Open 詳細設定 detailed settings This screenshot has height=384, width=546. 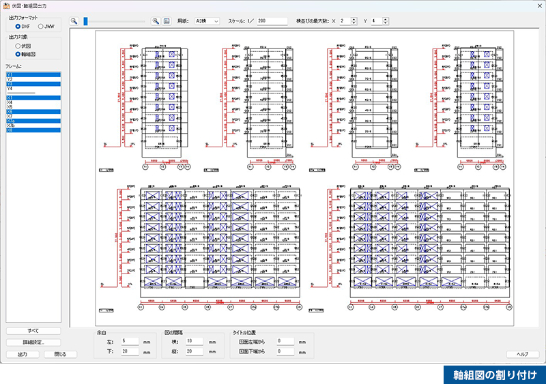(x=33, y=342)
